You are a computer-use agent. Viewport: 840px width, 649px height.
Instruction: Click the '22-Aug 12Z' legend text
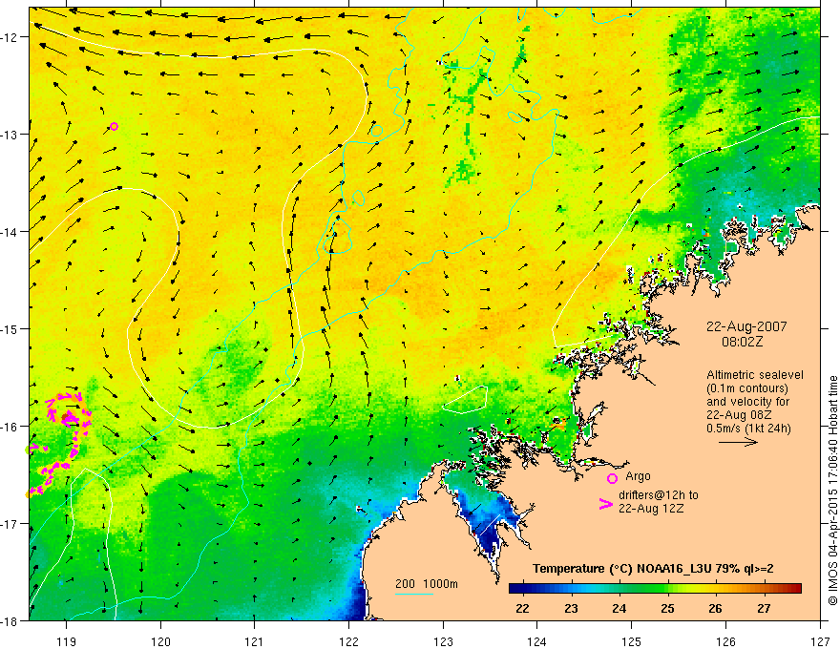click(x=651, y=508)
